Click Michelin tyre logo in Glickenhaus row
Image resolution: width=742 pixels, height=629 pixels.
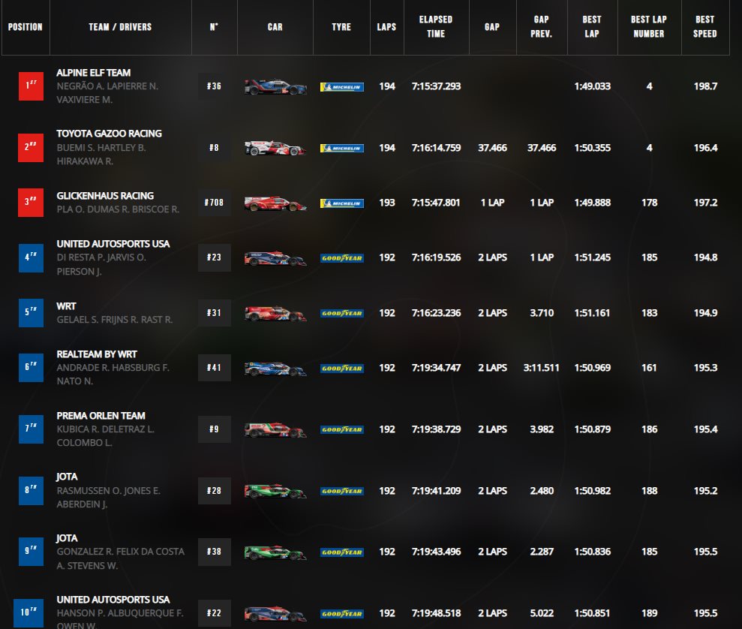pos(341,203)
